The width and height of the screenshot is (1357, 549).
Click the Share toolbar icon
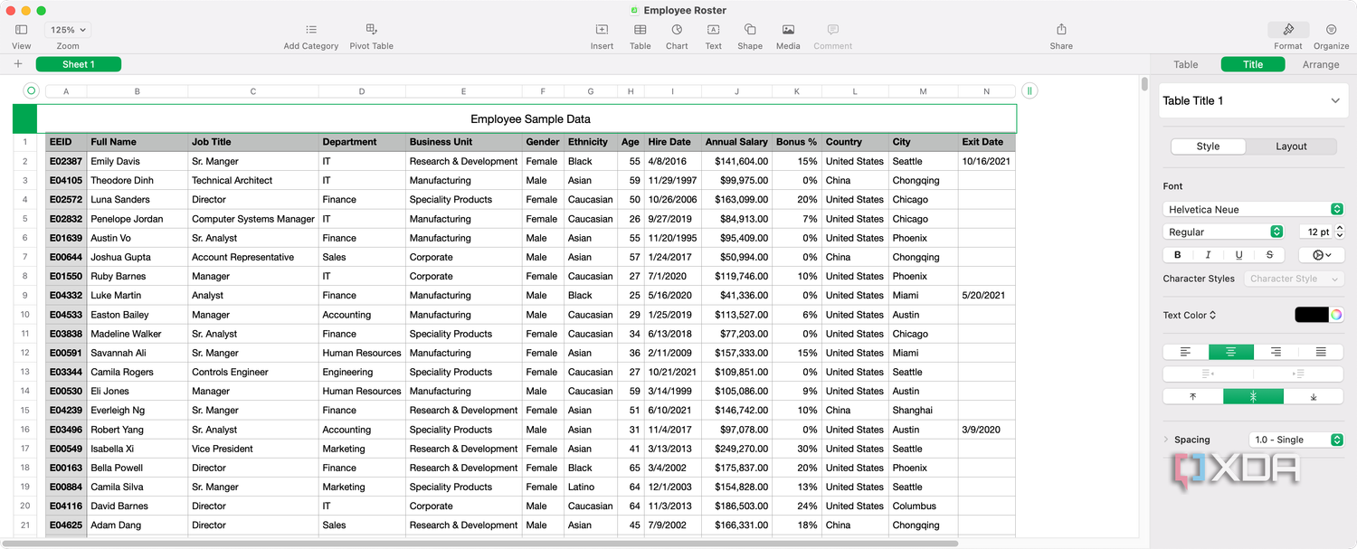click(1061, 30)
